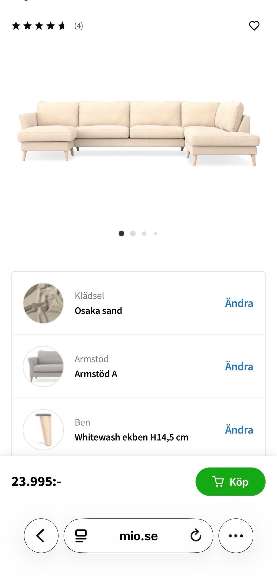The image size is (277, 577).
Task: Open the four reviews count
Action: pos(78,26)
